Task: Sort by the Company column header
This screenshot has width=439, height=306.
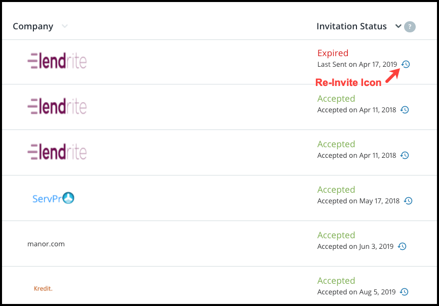Action: pos(33,26)
